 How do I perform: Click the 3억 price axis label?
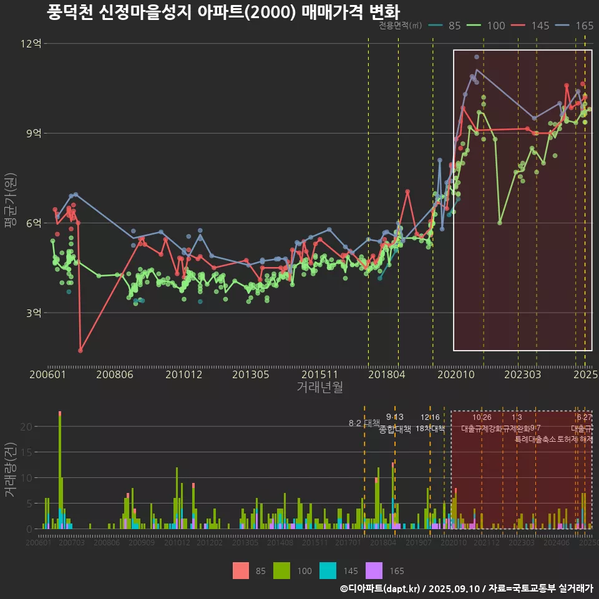34,313
